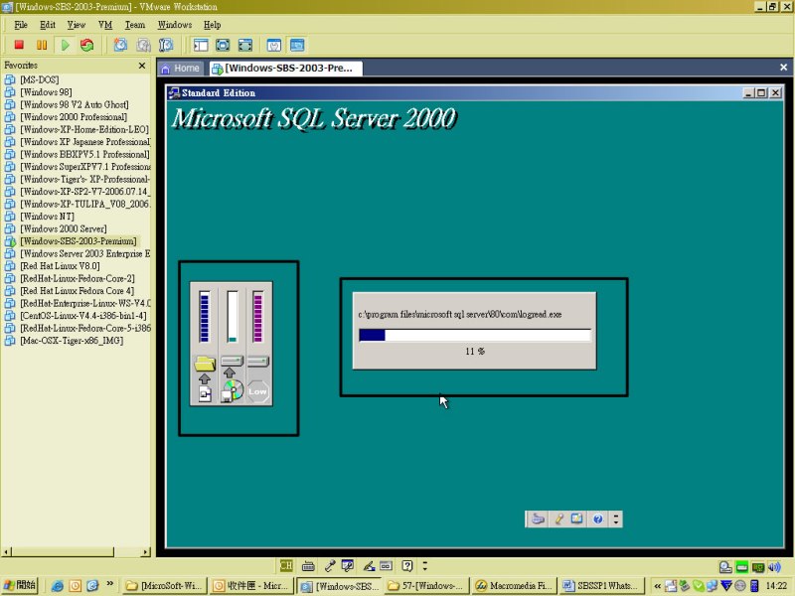Select [Red Hat Linux V8.0] favorite
The width and height of the screenshot is (795, 596).
click(x=60, y=265)
